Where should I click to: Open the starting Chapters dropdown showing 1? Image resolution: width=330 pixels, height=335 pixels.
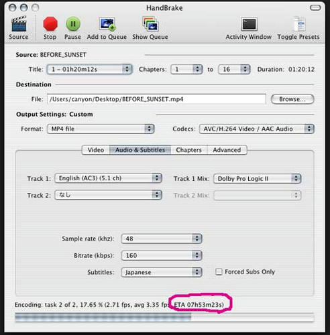click(x=186, y=69)
